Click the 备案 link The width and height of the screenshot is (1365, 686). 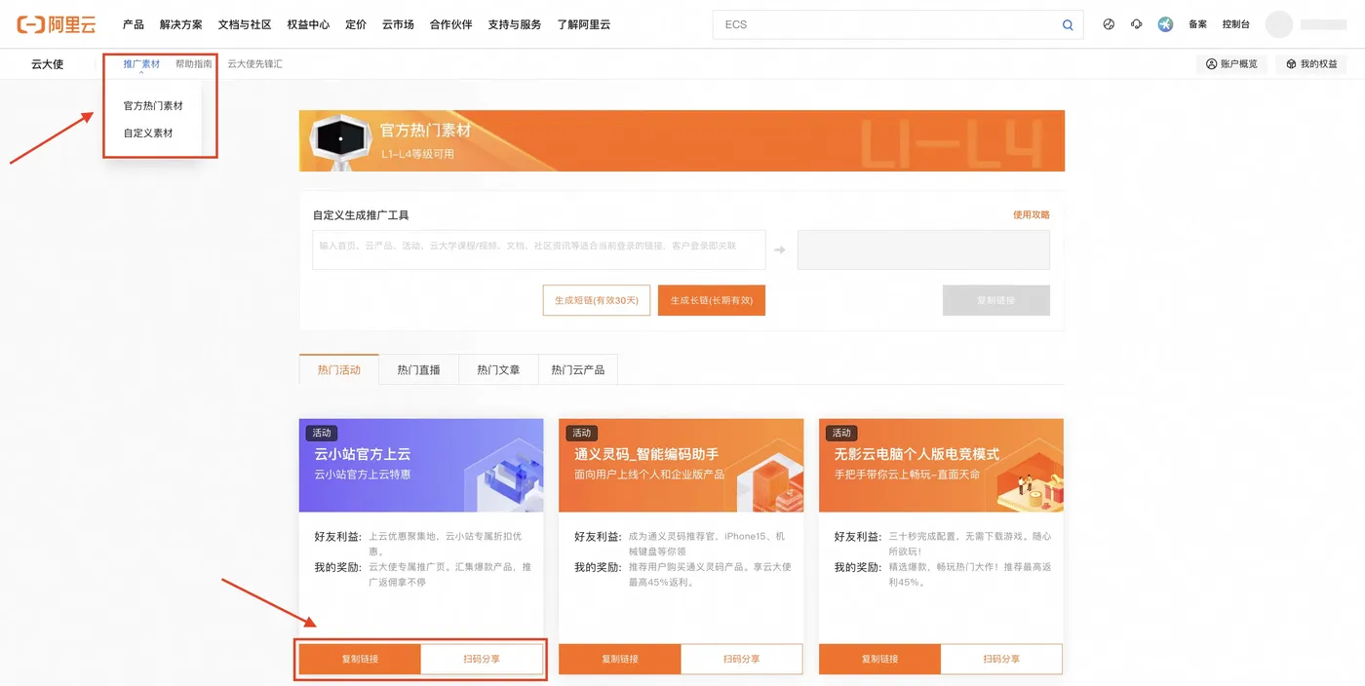(1197, 24)
